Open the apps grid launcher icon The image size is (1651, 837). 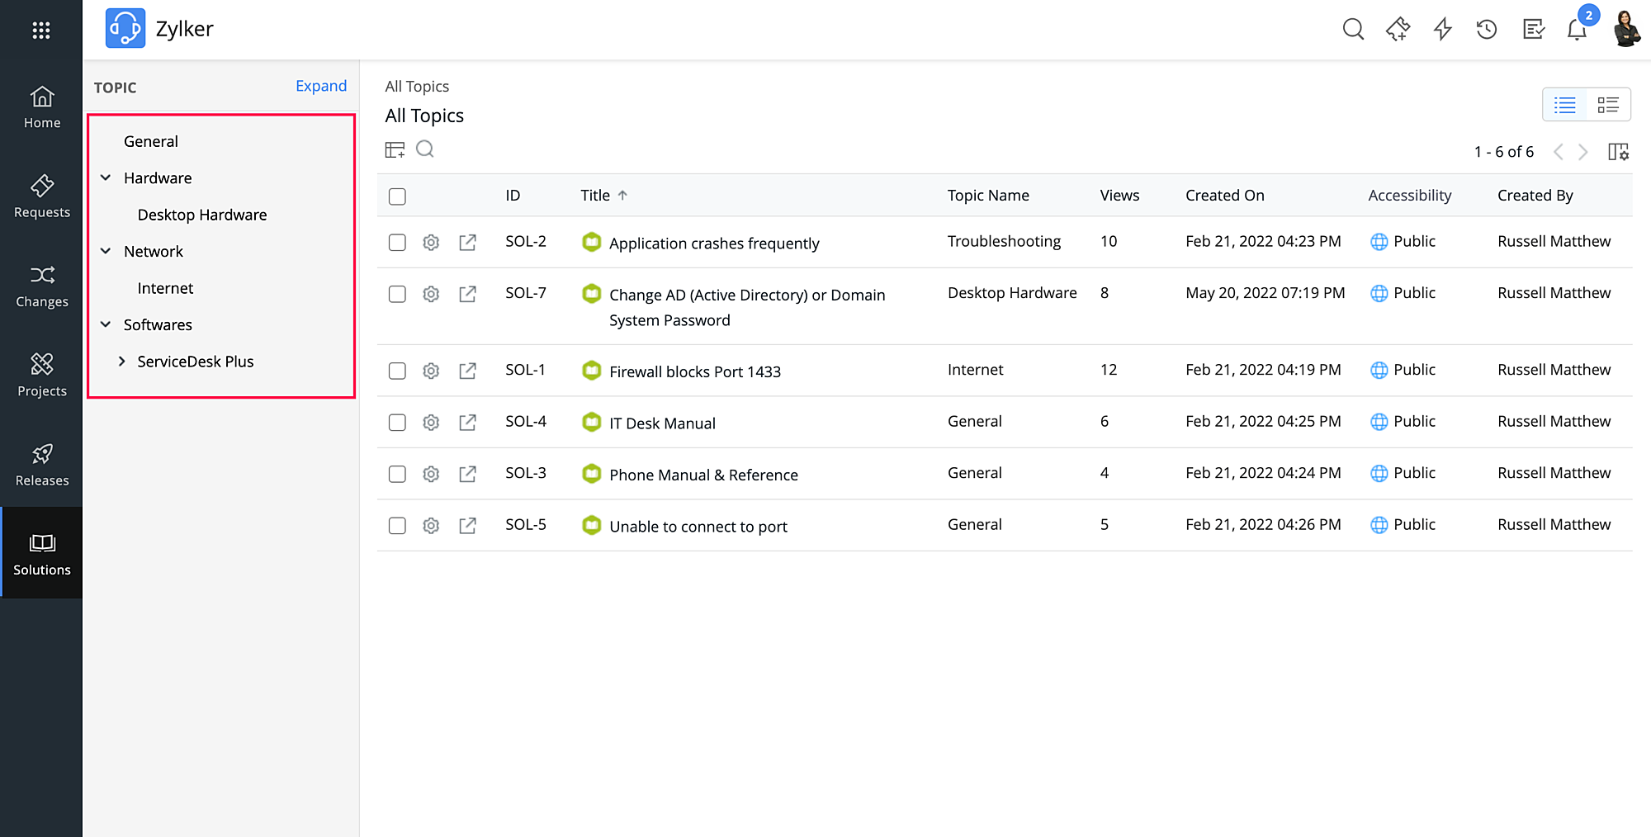[41, 31]
